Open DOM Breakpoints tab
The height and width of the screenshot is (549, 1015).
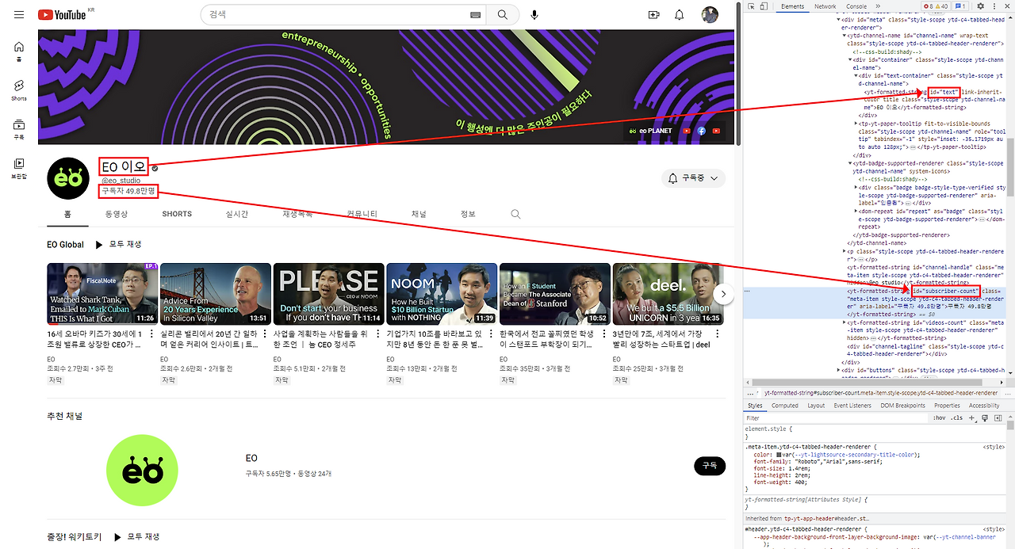click(x=902, y=406)
